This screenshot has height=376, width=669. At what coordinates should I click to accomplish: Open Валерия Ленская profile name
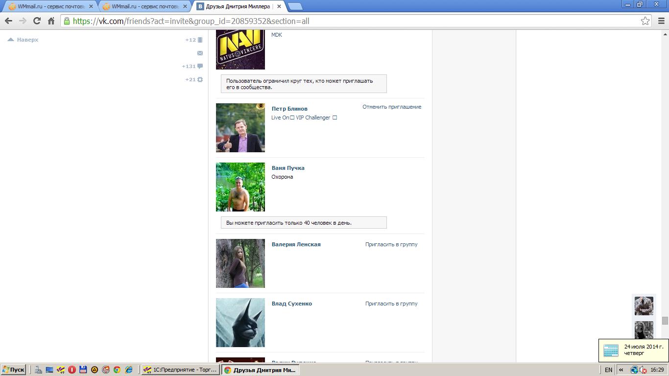(296, 244)
